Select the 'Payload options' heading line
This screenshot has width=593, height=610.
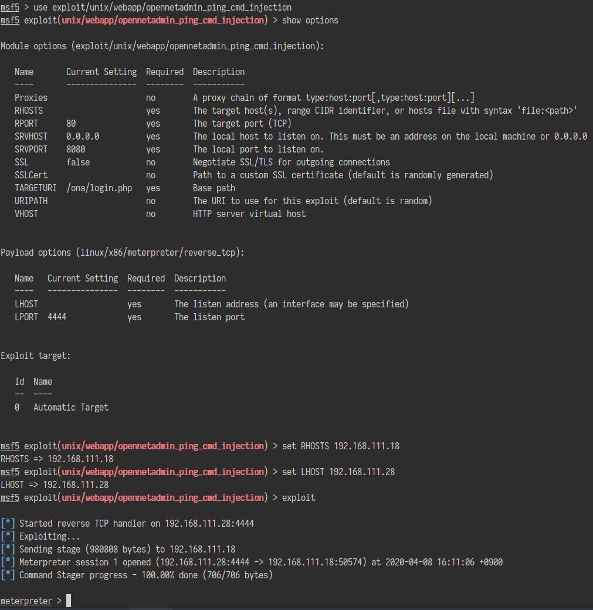[x=123, y=252]
